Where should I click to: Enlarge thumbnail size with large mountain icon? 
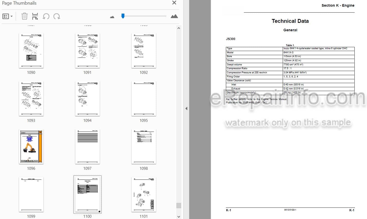[x=174, y=16]
